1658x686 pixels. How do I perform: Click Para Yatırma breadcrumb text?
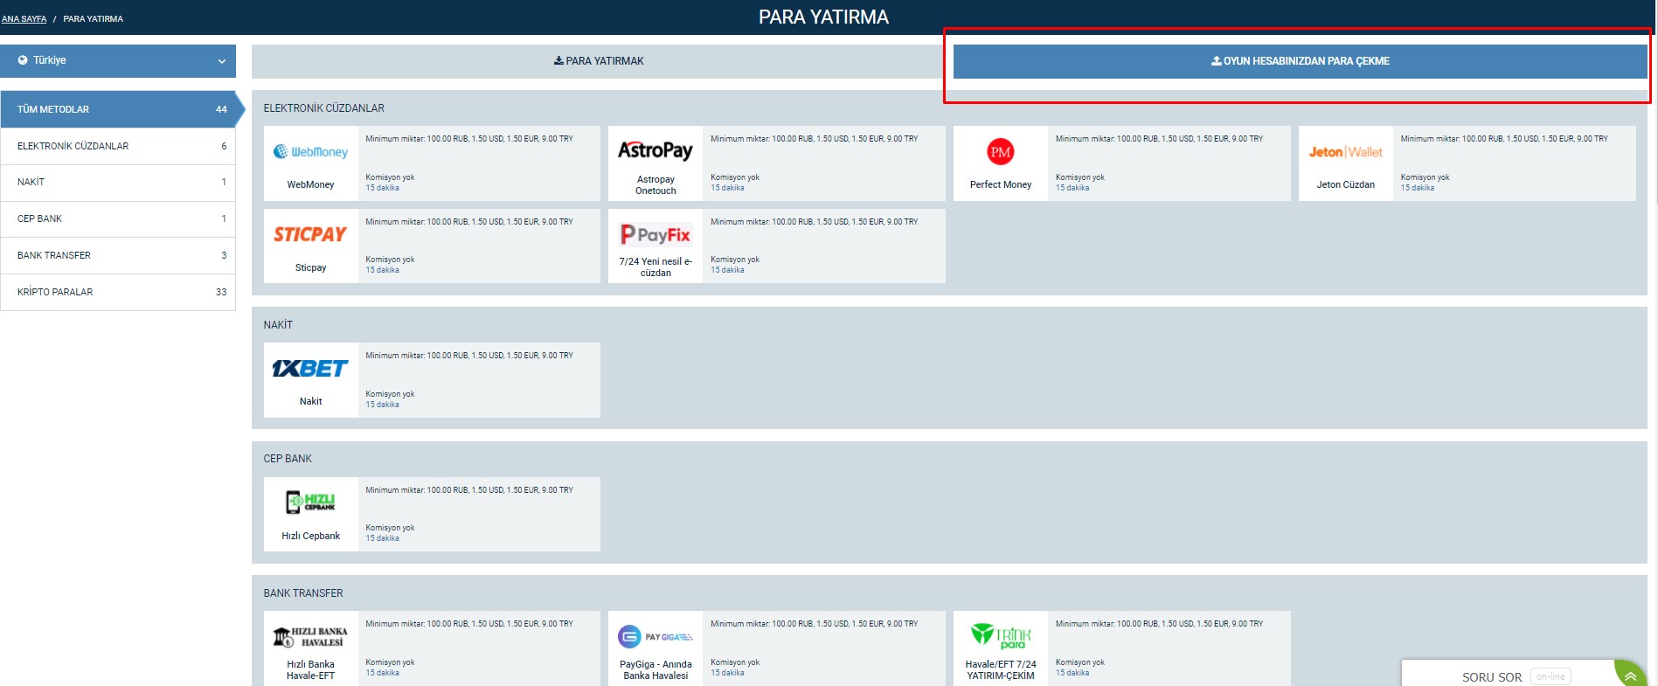tap(93, 18)
